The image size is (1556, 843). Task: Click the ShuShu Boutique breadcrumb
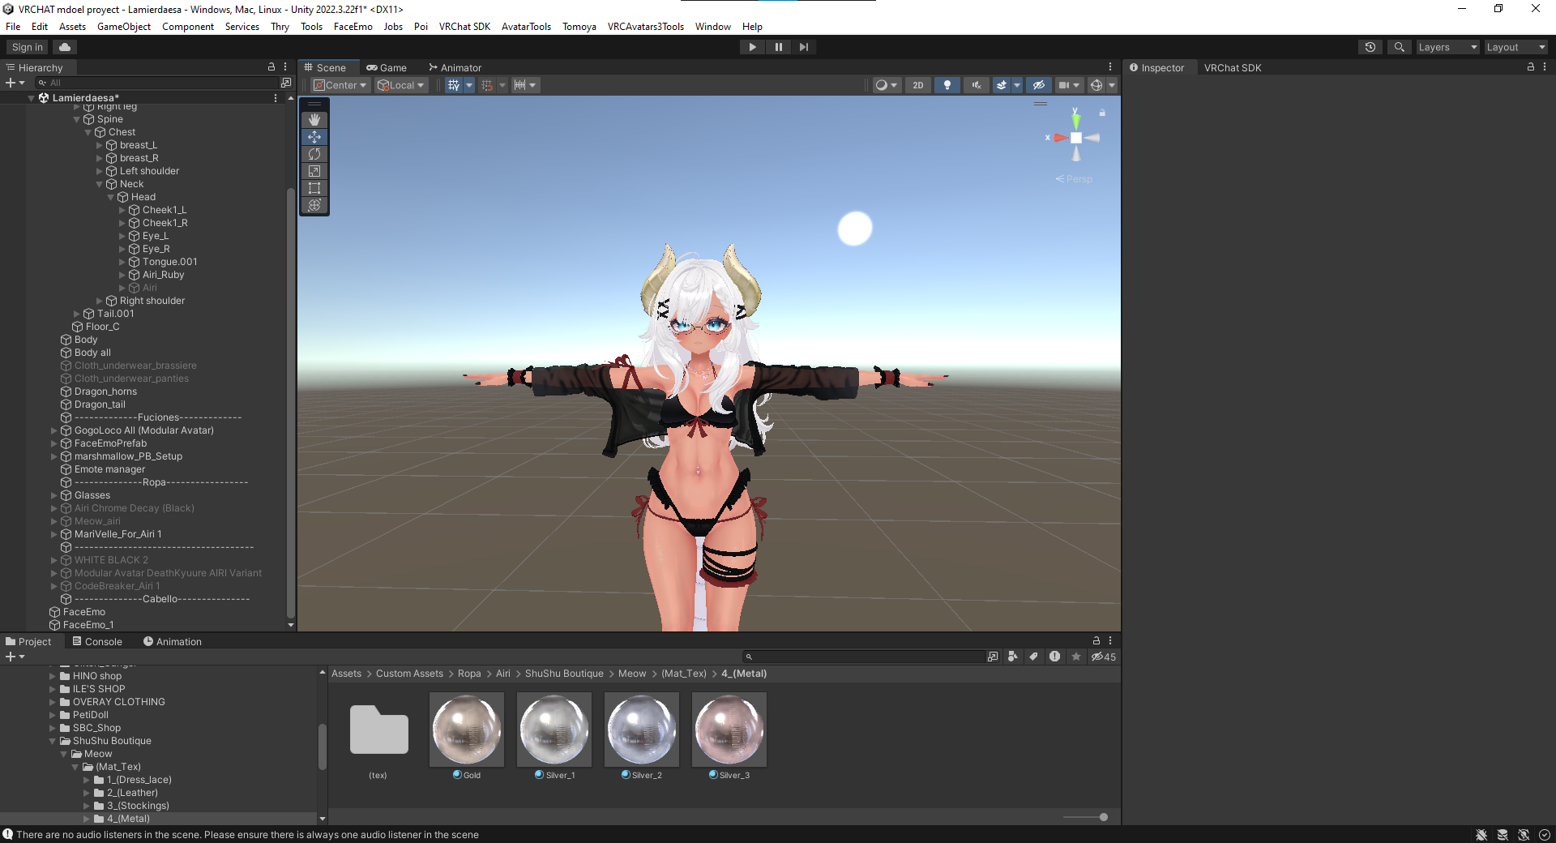564,674
